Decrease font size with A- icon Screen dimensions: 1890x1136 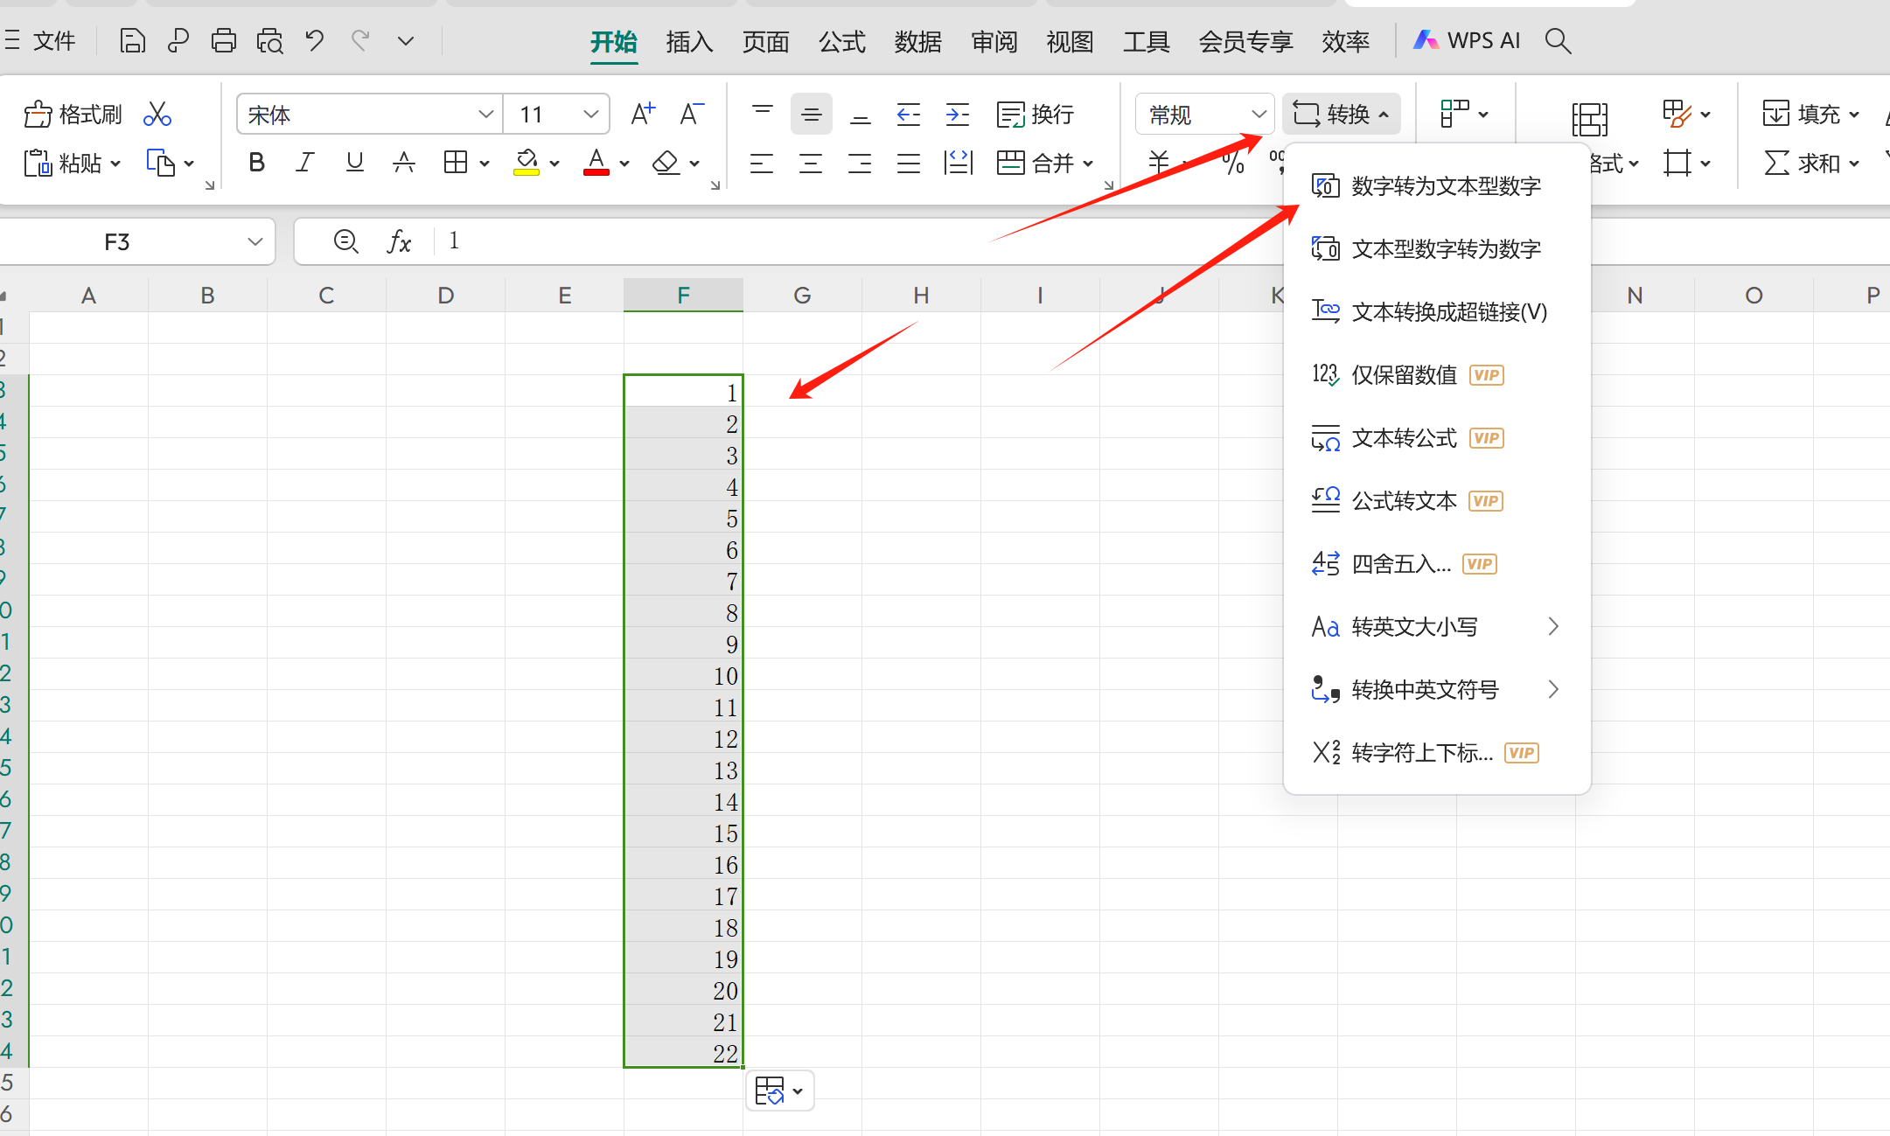coord(692,115)
